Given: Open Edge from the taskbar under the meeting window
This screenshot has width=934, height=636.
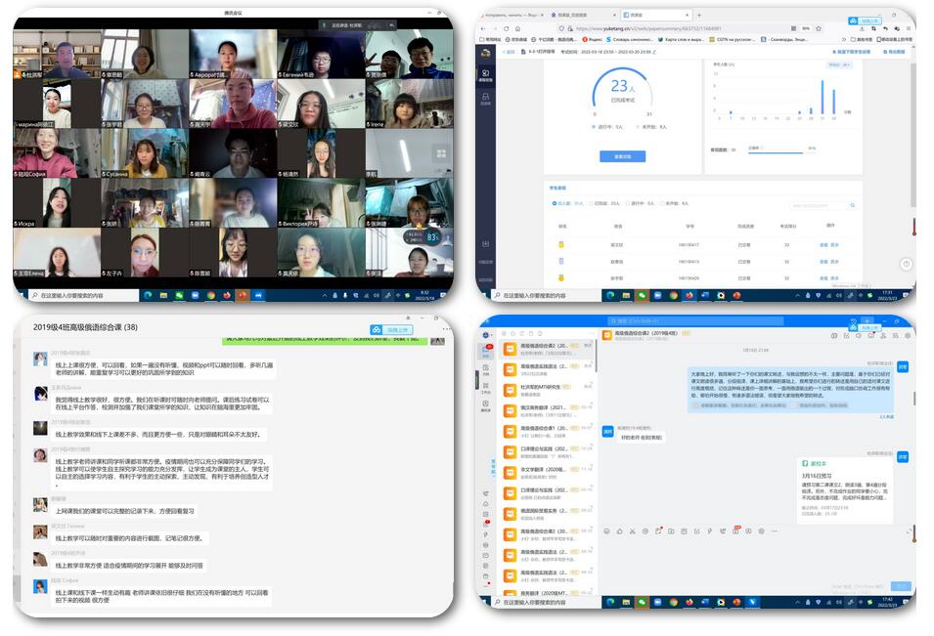Looking at the screenshot, I should (x=148, y=294).
